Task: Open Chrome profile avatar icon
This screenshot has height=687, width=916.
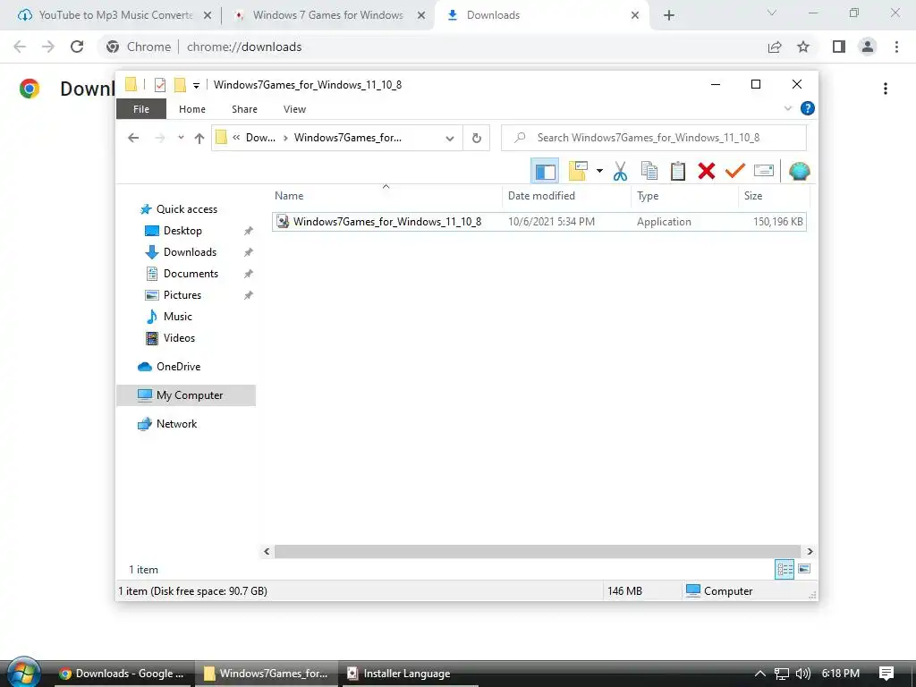Action: tap(868, 47)
